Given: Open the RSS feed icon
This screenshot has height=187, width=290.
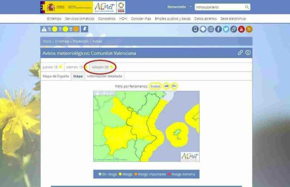Looking at the screenshot, I should (249, 29).
